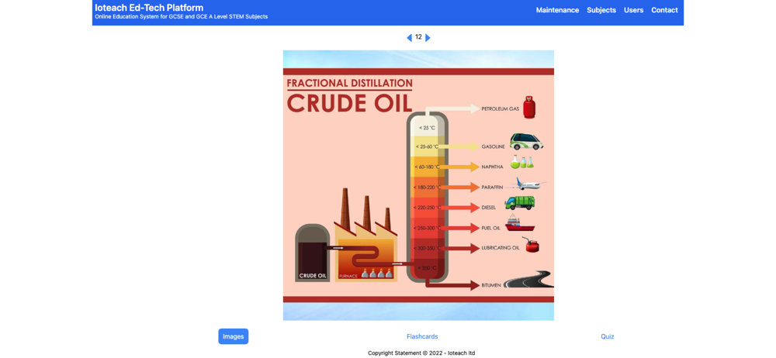The height and width of the screenshot is (358, 776).
Task: Go to the previous image with left arrow
Action: 409,37
